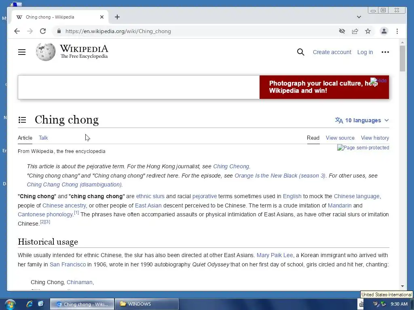Viewport: 414px width, 310px height.
Task: Click the network tray icon left of the clock
Action: click(x=383, y=304)
